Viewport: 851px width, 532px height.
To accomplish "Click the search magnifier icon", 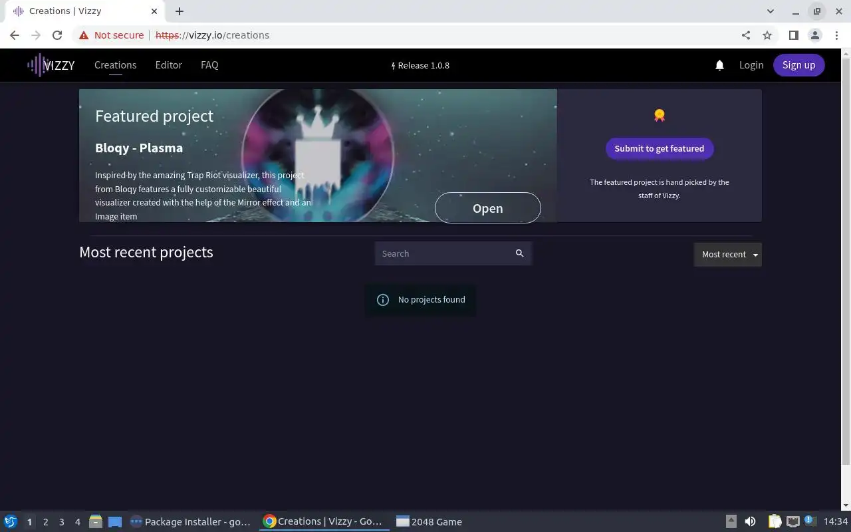I will coord(520,253).
